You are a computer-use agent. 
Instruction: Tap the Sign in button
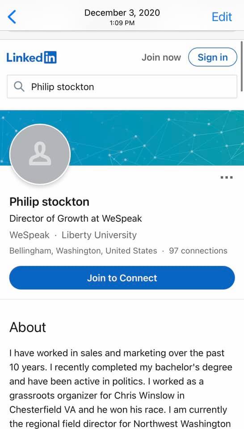click(213, 57)
